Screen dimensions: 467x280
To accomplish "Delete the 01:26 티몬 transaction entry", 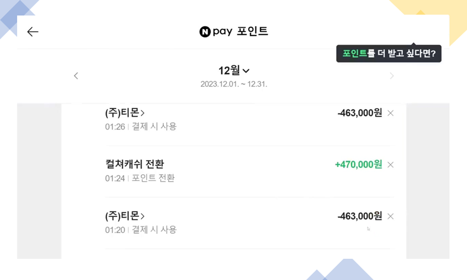I will tap(390, 113).
